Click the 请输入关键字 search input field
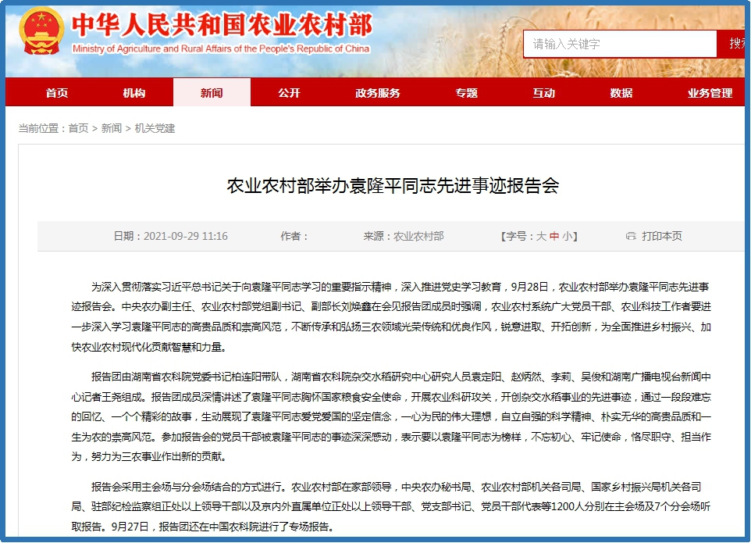751x543 pixels. tap(620, 44)
